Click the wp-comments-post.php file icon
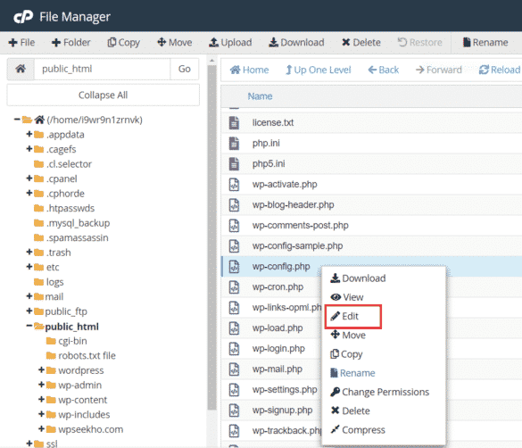 click(x=234, y=225)
